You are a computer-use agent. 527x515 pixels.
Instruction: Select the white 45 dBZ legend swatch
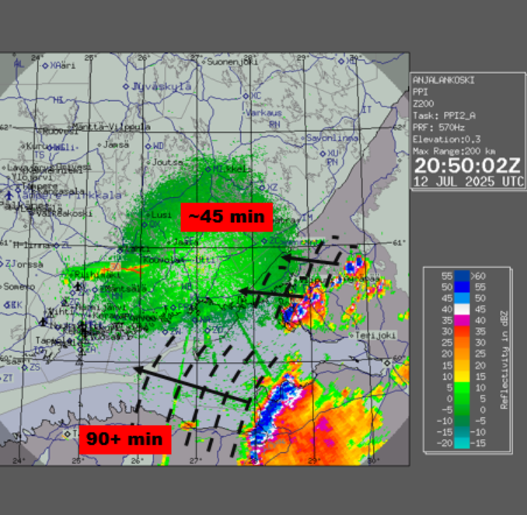pyautogui.click(x=462, y=309)
